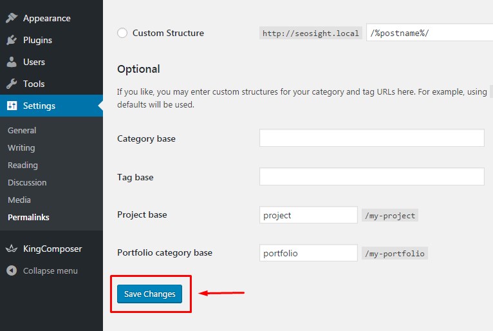Open the Writing settings page

click(21, 147)
